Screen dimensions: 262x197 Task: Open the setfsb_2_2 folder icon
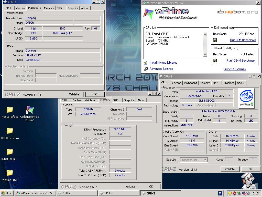click(10, 131)
